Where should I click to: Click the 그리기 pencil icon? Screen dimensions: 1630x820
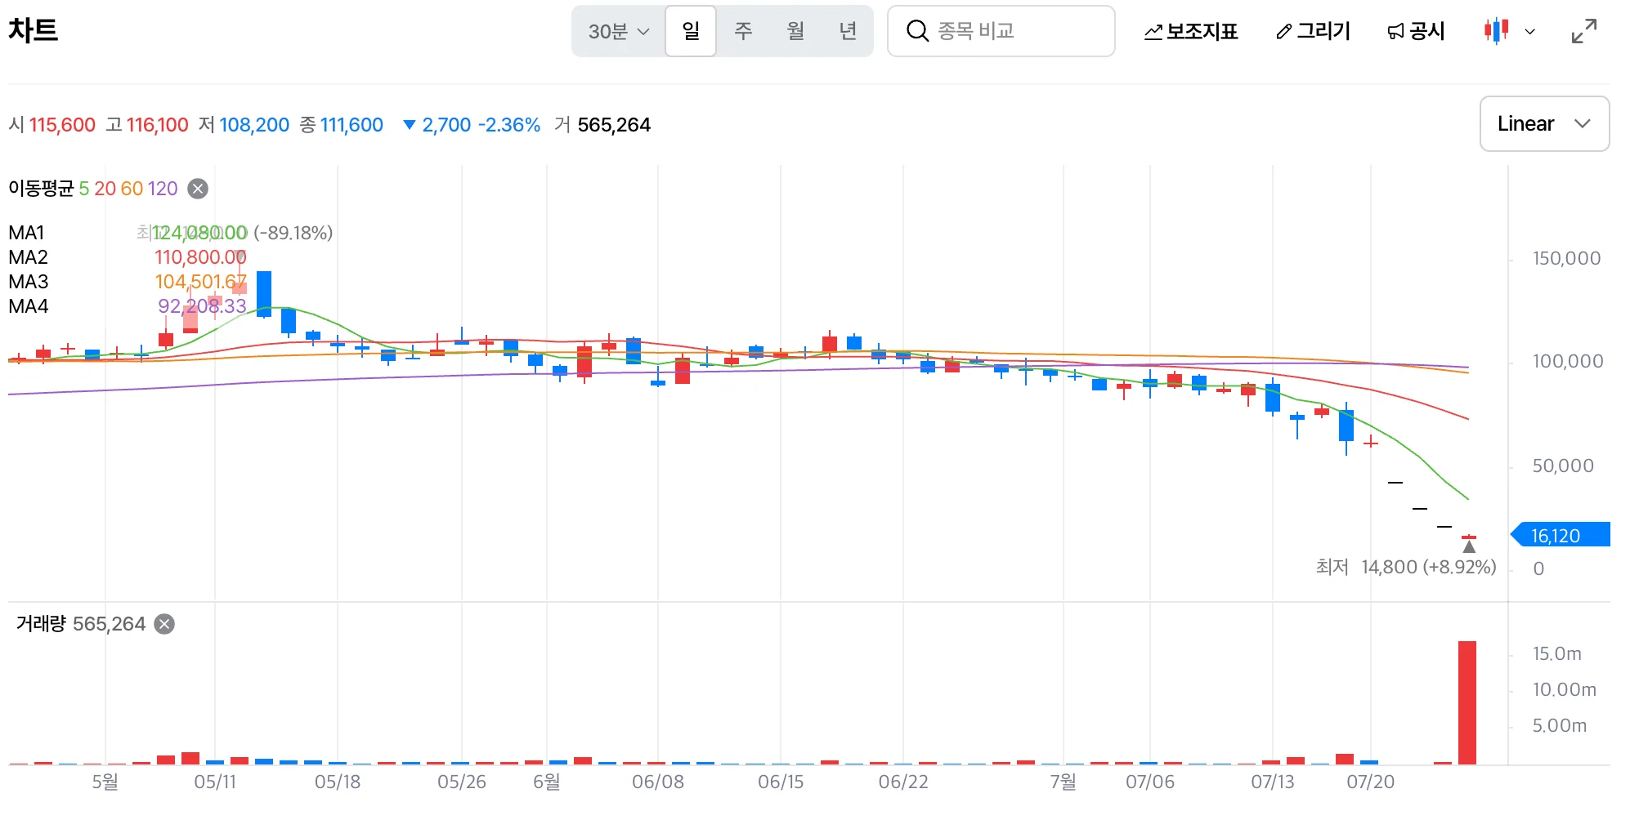[1284, 32]
